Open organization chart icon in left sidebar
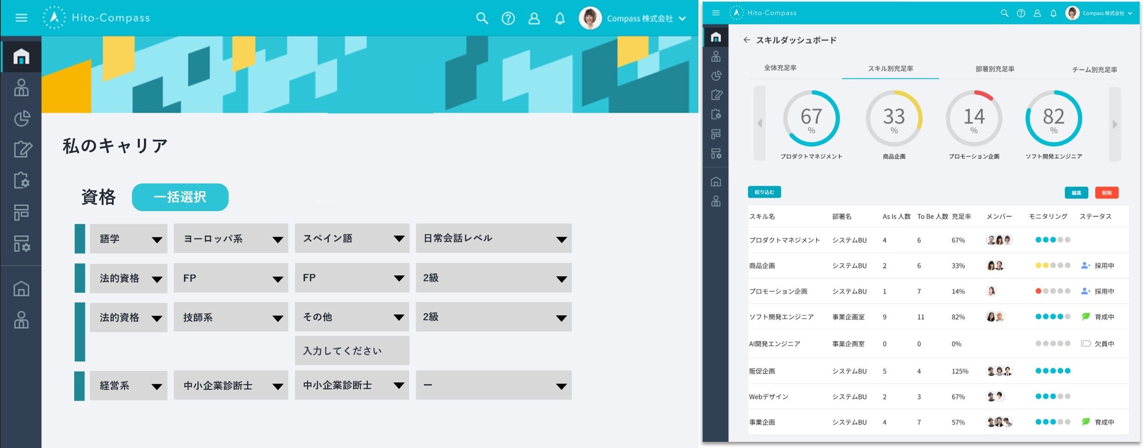Screen dimensions: 1144x448 pyautogui.click(x=21, y=87)
